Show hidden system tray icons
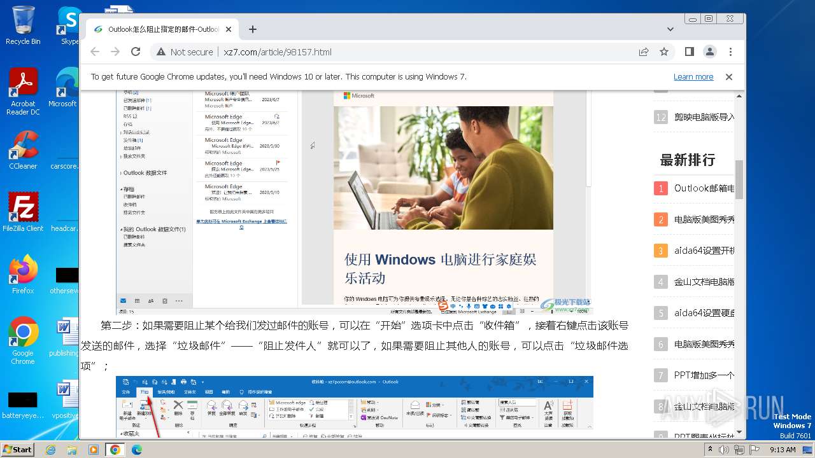The width and height of the screenshot is (815, 458). pos(710,450)
